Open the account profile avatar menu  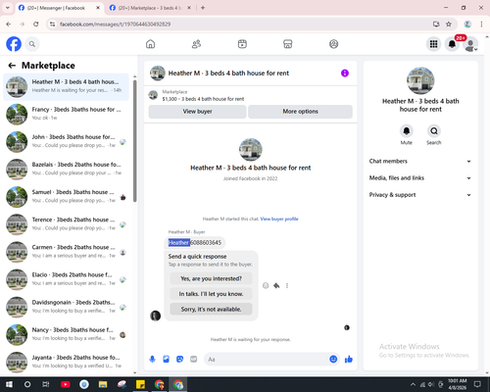(470, 44)
